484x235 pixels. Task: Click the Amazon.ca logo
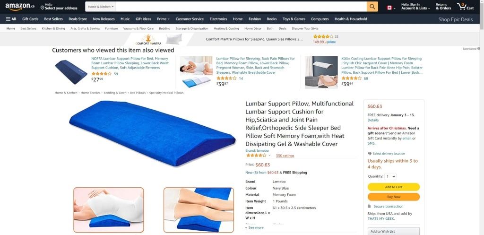[20, 7]
